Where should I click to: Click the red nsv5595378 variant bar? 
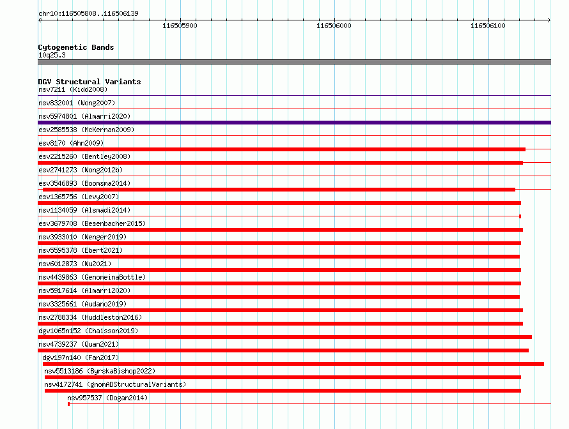(279, 257)
